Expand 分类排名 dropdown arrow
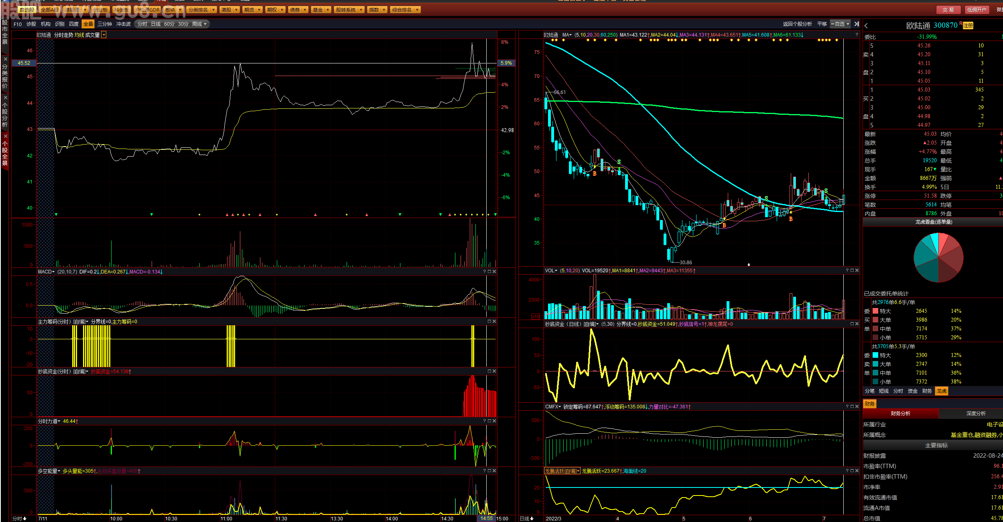 tap(213, 10)
